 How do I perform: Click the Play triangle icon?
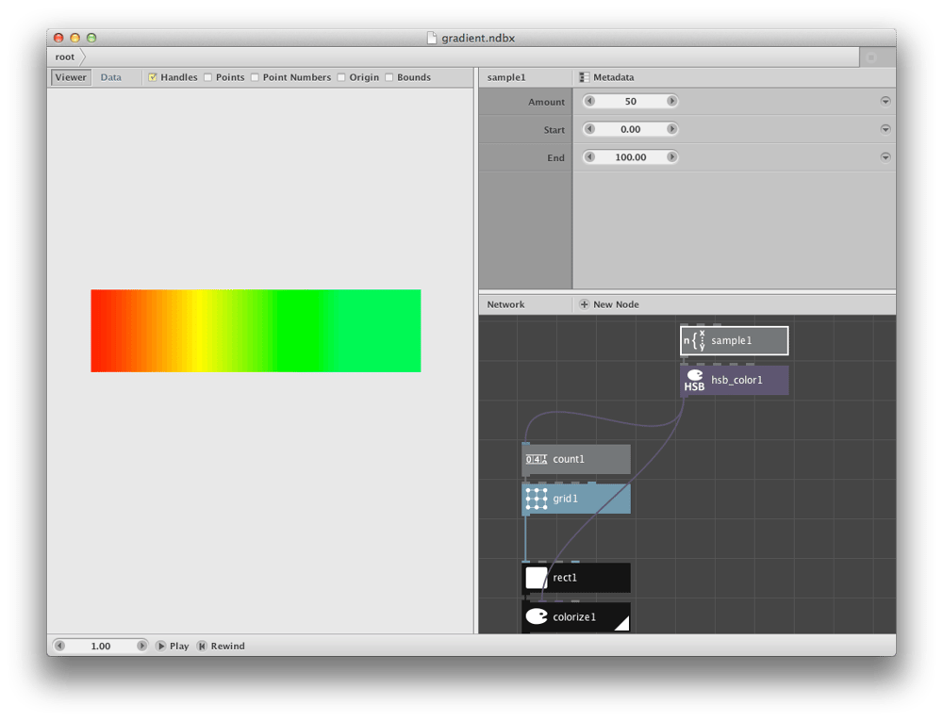pyautogui.click(x=160, y=646)
